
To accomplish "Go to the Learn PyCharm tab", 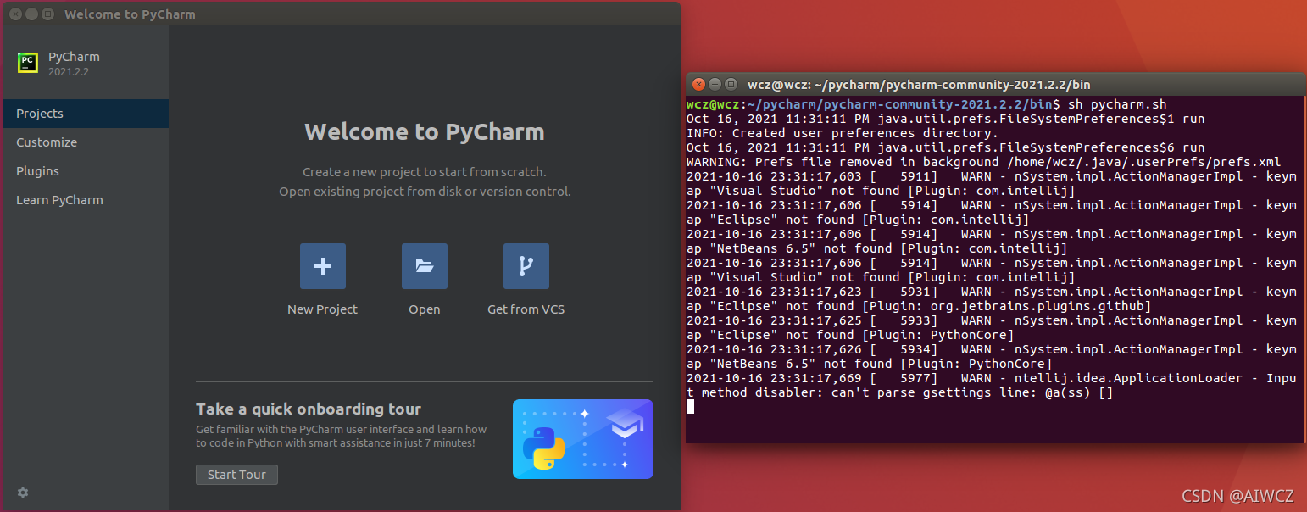I will 85,200.
